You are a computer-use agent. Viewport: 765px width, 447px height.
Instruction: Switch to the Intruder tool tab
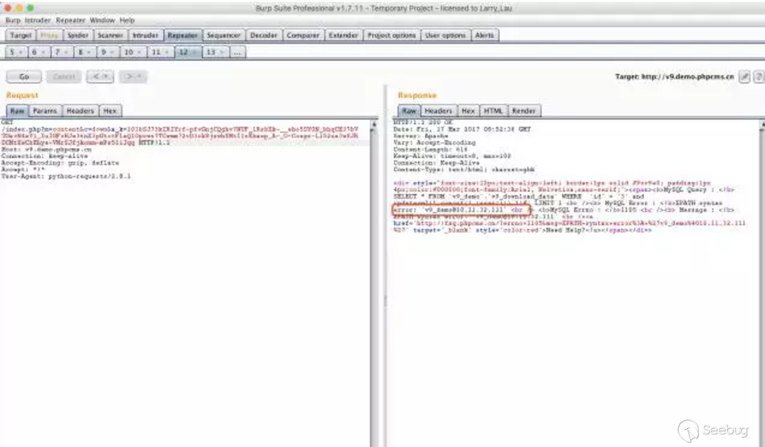tap(145, 35)
